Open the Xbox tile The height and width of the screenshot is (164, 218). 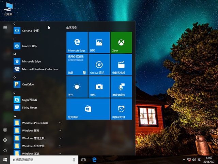pos(121,42)
